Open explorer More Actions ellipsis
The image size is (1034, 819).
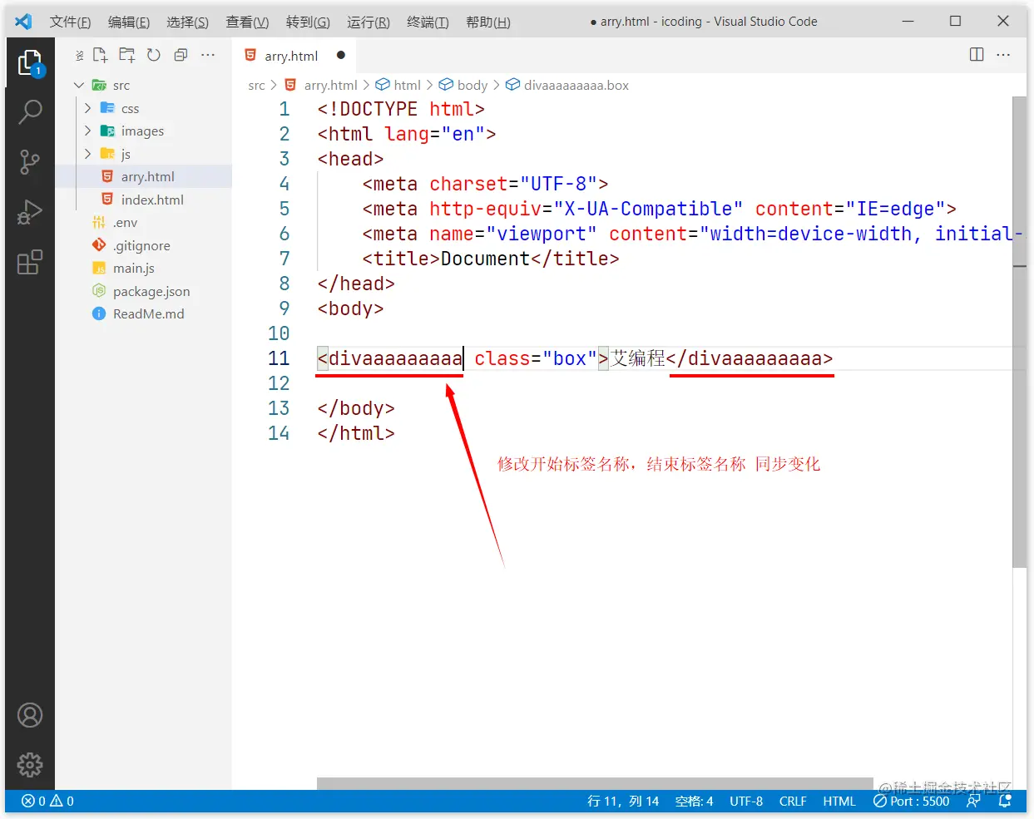coord(208,56)
